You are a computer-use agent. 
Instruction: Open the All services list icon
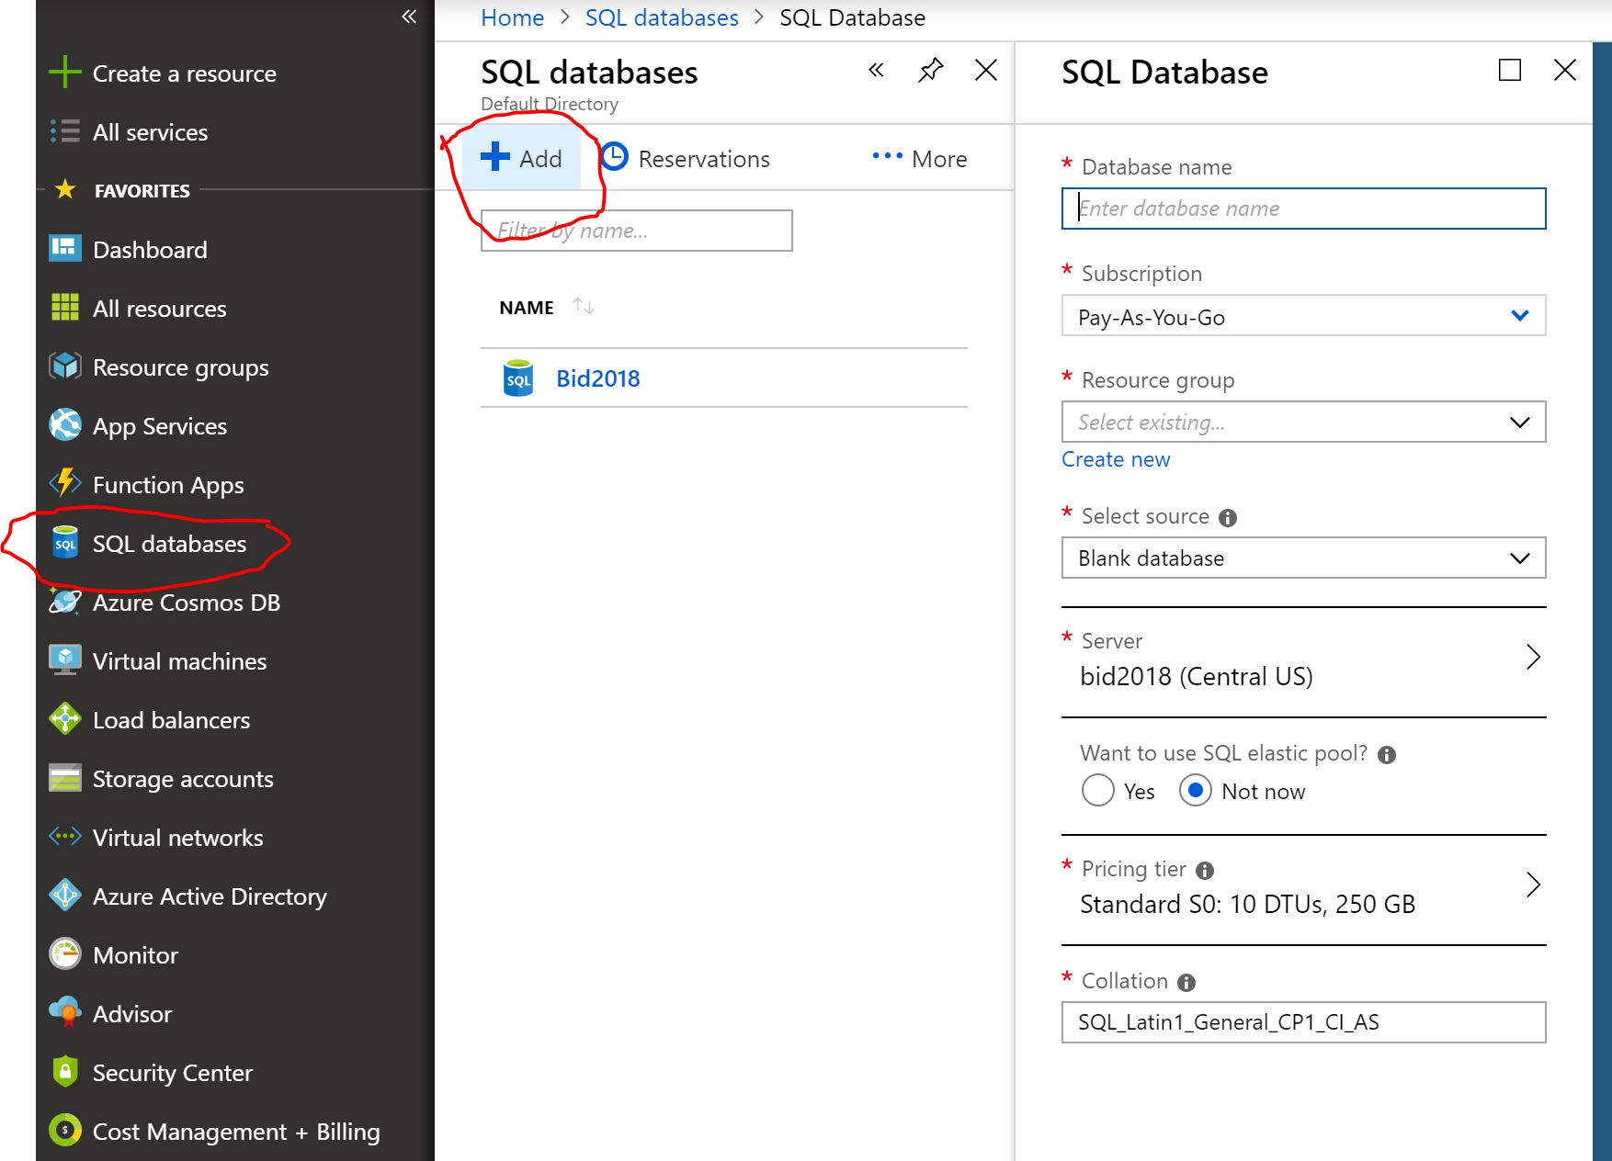tap(65, 131)
